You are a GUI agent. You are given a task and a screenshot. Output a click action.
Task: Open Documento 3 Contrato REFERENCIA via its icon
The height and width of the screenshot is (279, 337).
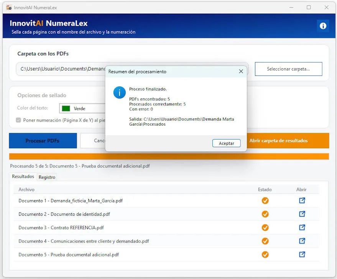tap(302, 227)
